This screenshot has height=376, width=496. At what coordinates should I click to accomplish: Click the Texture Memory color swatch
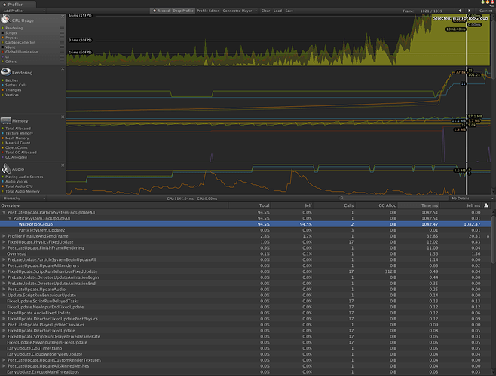tap(4, 132)
